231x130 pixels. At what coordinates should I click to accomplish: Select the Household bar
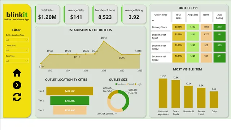click(188, 97)
